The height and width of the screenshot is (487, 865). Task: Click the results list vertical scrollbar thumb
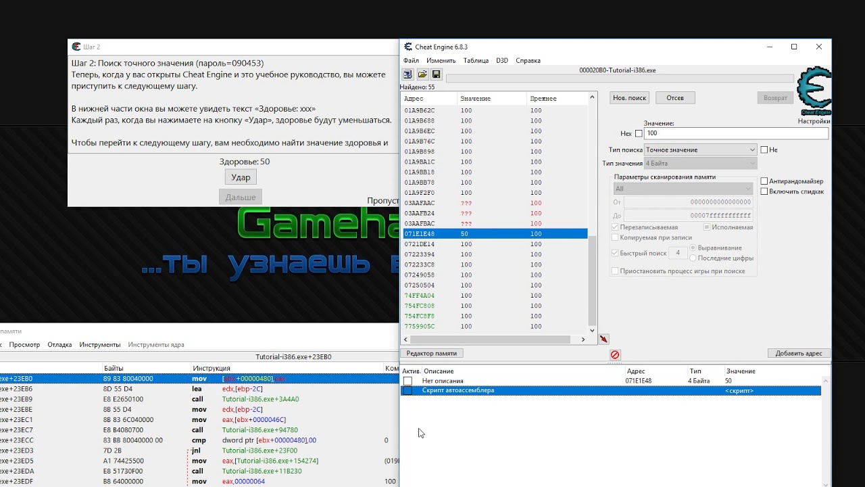coord(593,281)
